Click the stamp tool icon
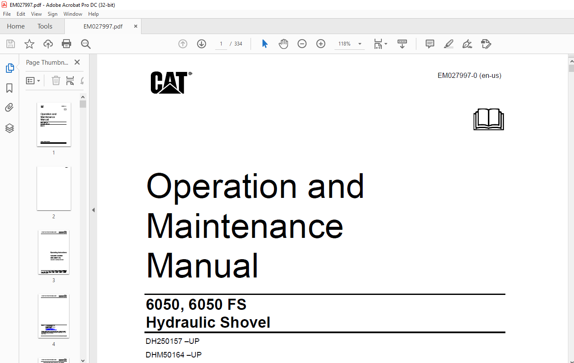 click(486, 44)
